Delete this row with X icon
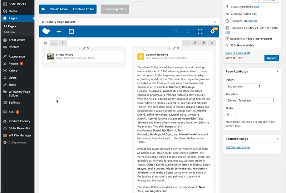The image size is (286, 193). point(212,43)
